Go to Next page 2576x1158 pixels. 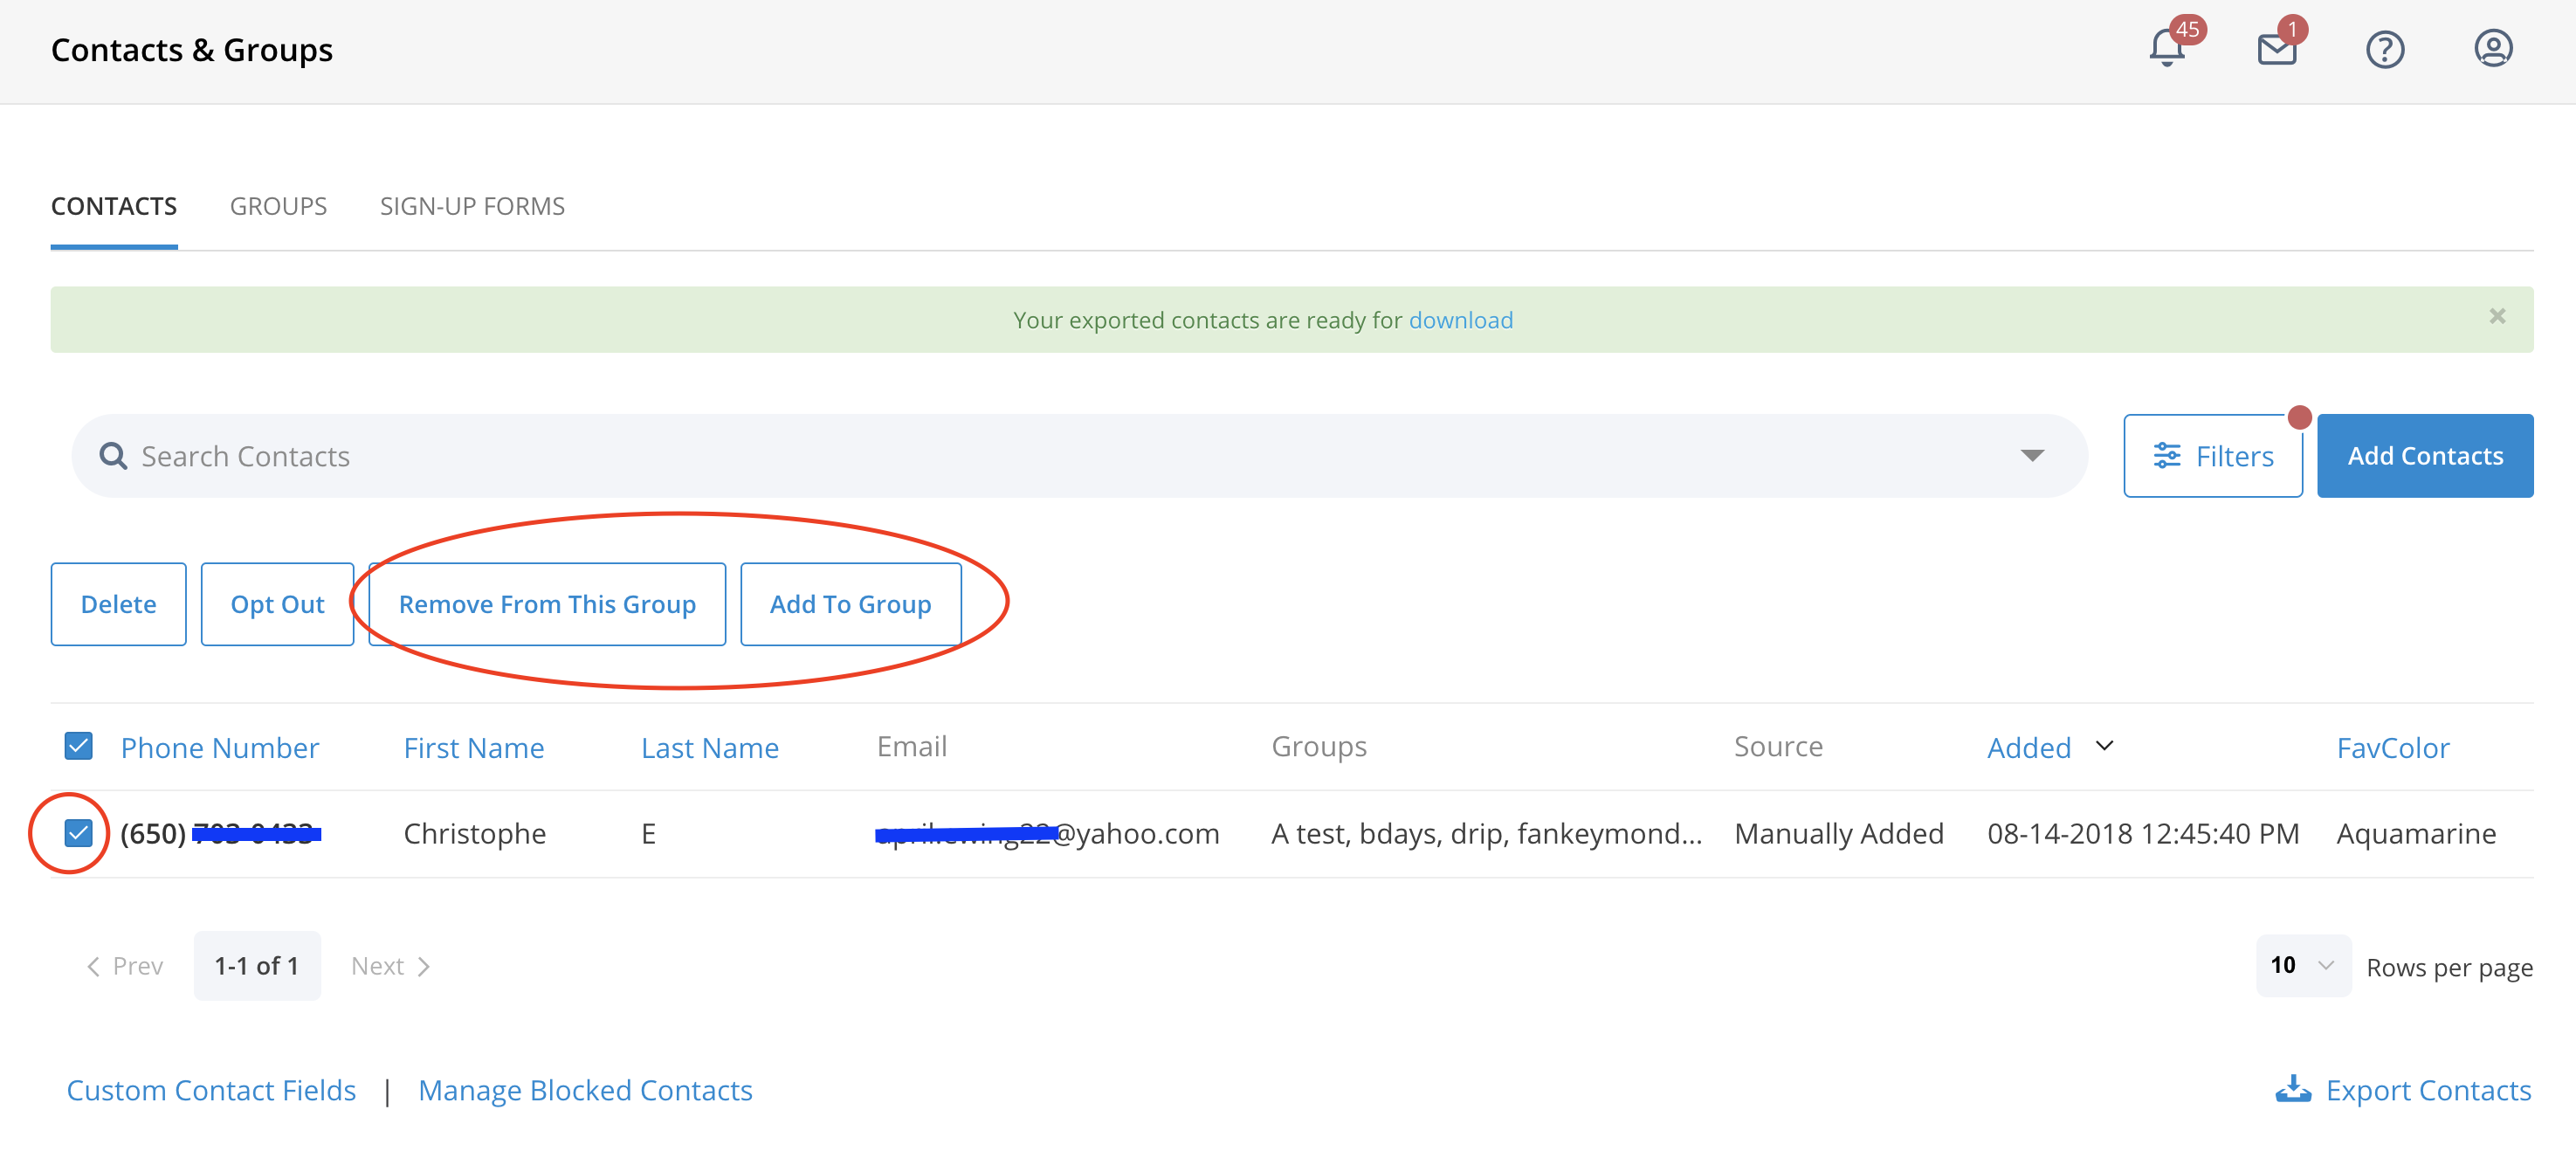click(x=391, y=966)
